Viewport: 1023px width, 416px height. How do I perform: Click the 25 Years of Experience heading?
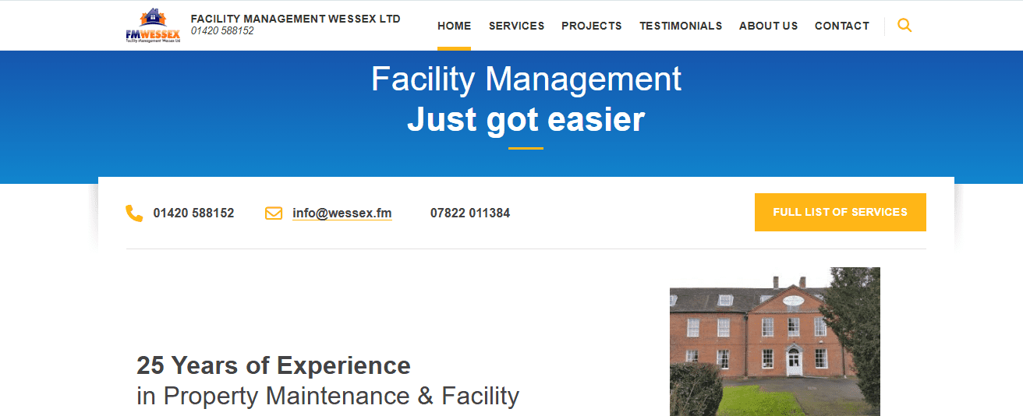click(274, 365)
